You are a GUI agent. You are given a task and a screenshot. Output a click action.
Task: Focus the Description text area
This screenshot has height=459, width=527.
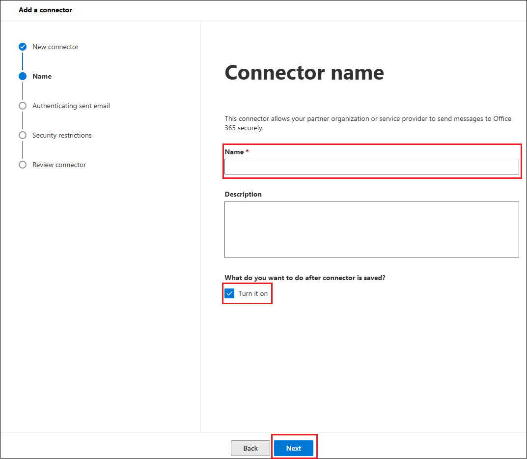372,229
